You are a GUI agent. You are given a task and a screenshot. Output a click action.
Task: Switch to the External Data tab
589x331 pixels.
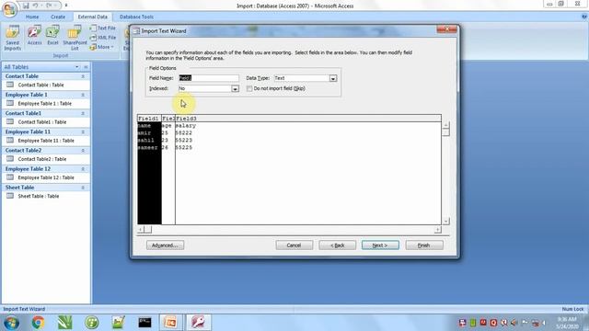[x=92, y=17]
